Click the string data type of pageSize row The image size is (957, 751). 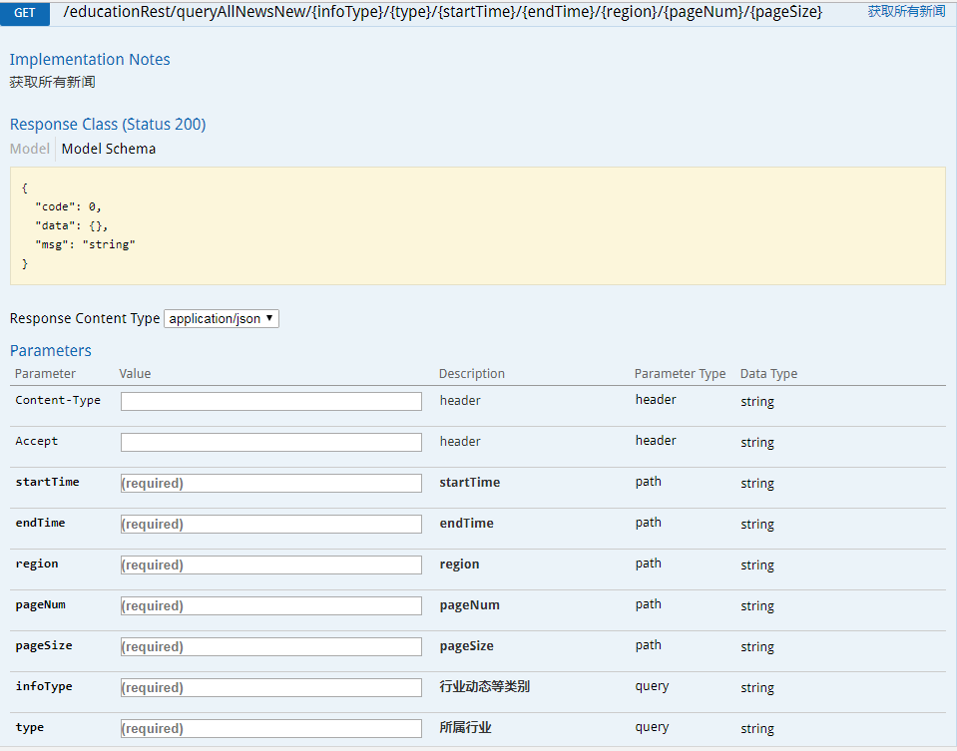click(x=757, y=646)
